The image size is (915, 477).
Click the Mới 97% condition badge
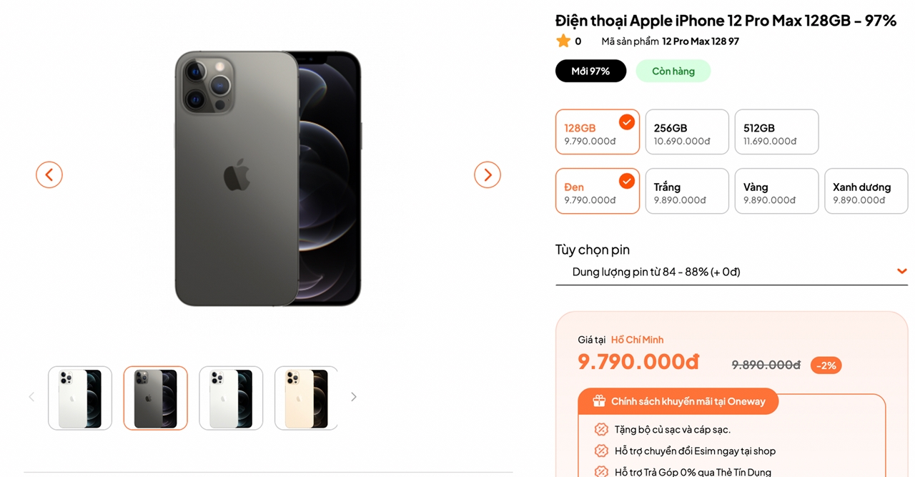590,71
